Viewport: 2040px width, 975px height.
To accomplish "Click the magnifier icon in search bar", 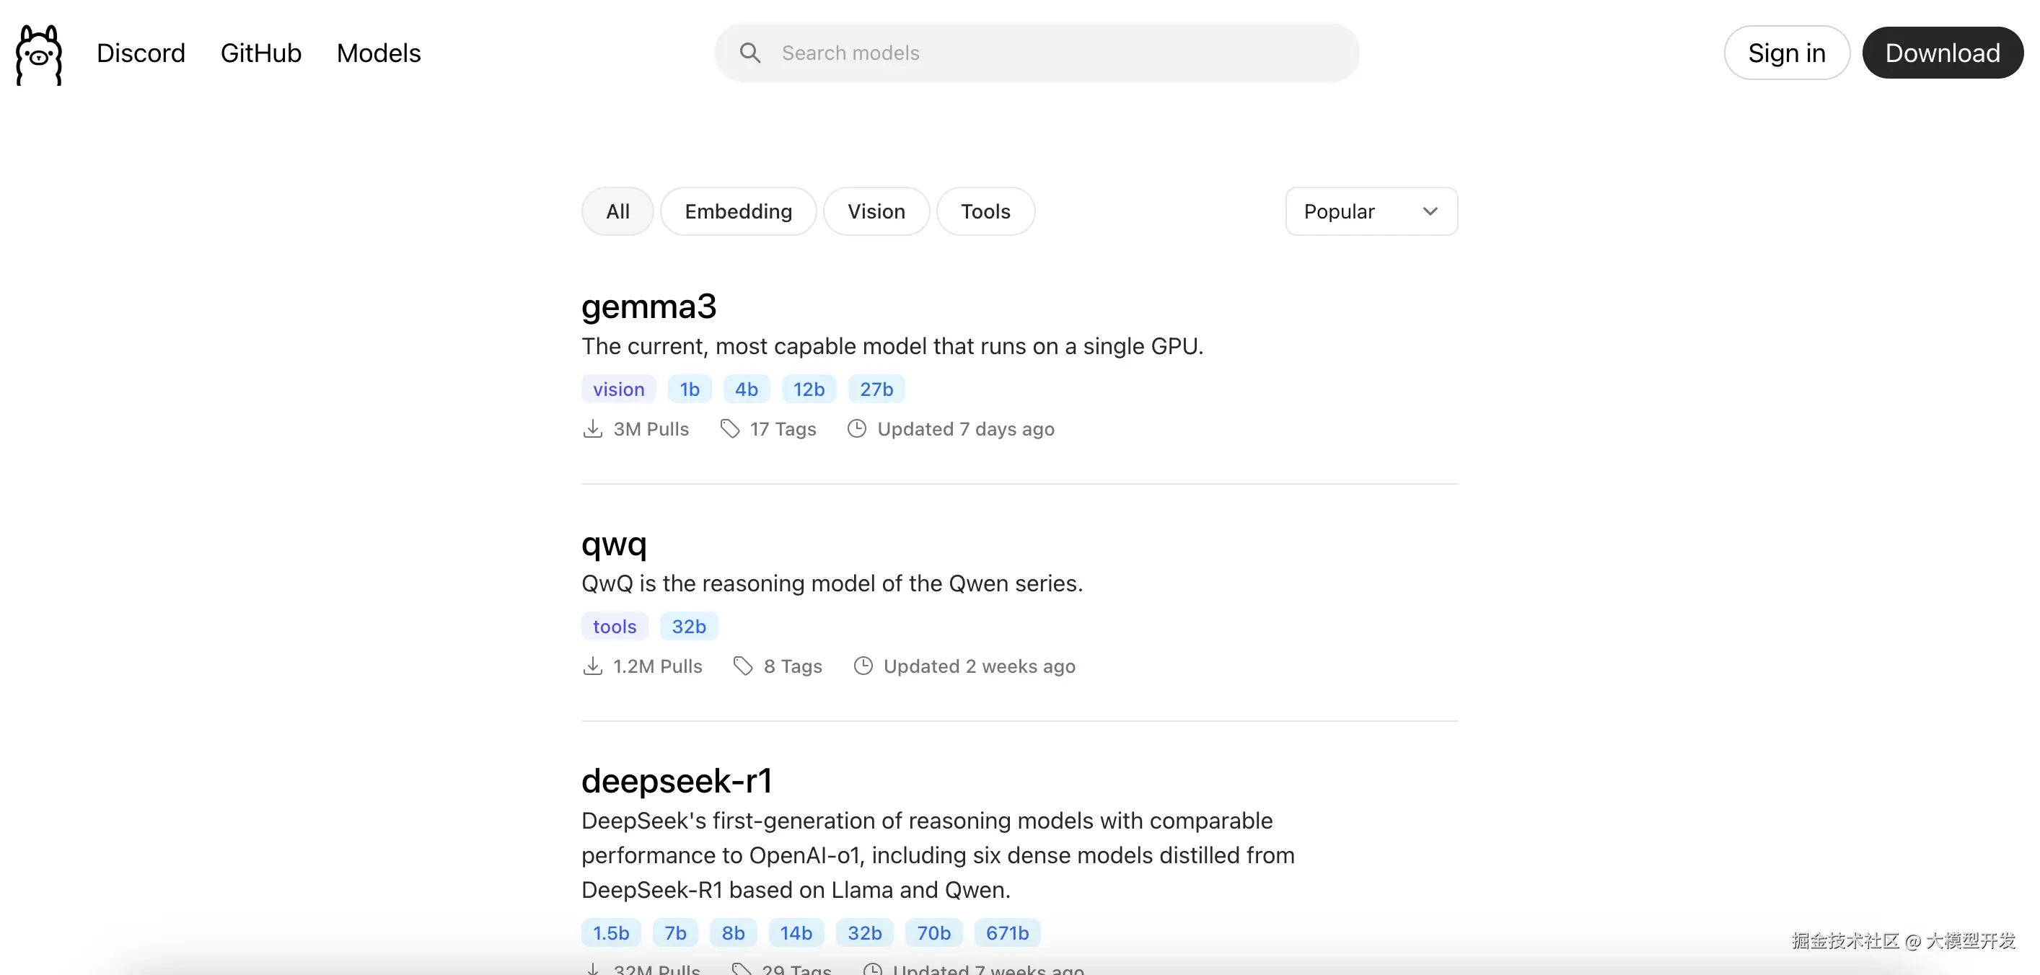I will tap(749, 53).
